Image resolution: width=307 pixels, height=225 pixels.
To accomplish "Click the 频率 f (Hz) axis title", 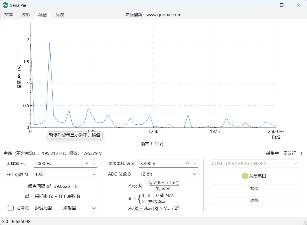I will (x=152, y=144).
